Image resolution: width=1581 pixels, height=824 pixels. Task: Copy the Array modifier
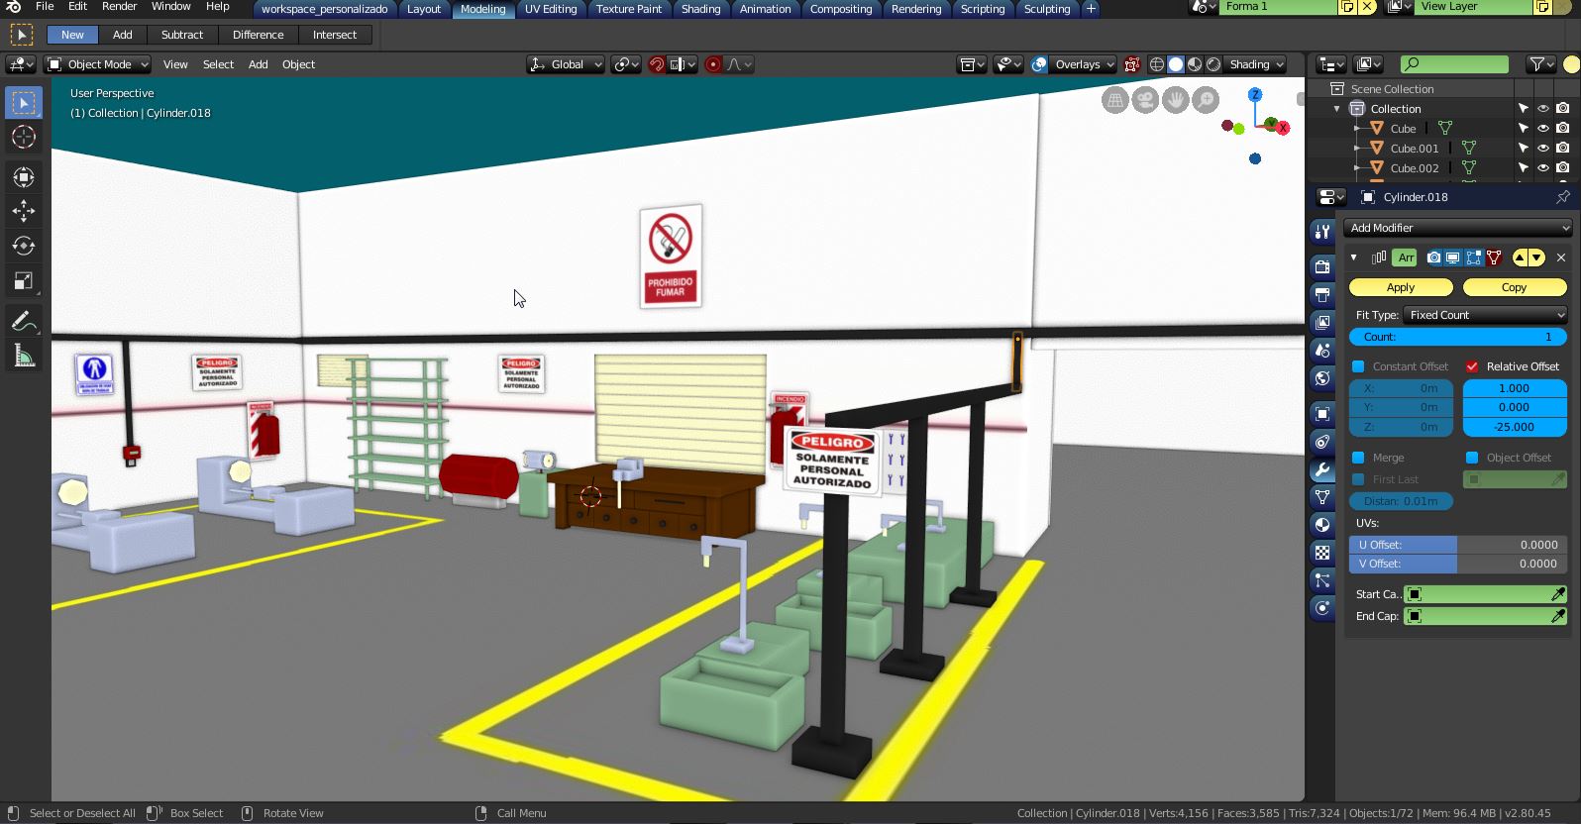(1514, 287)
